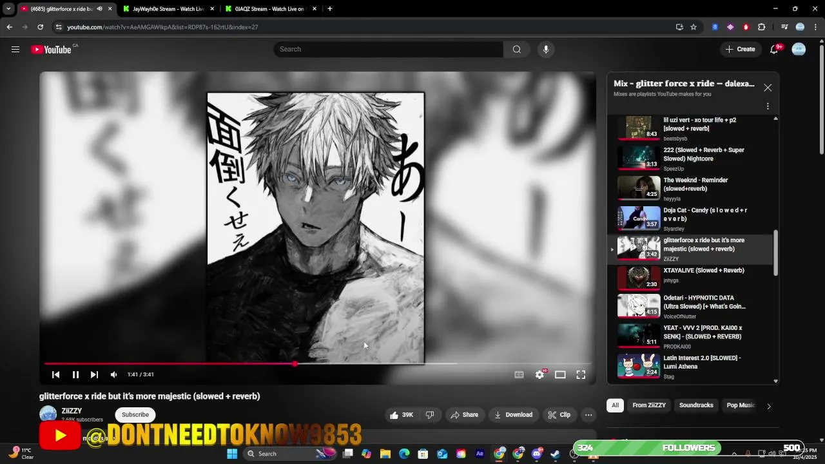Open YouTube notifications bell
Screen dimensions: 825x464
click(775, 50)
